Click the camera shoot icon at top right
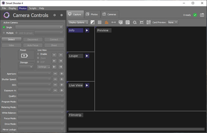Image resolution: width=207 pixels, height=133 pixels. coord(202,15)
